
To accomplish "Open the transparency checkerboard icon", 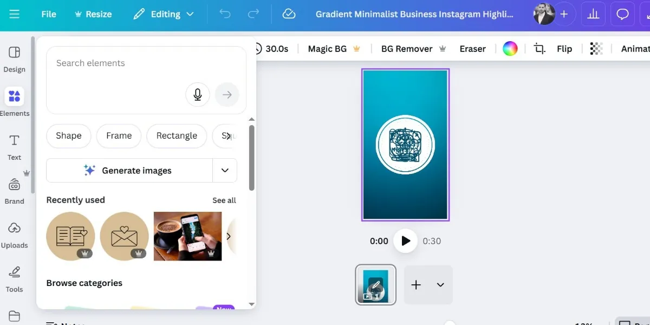I will [x=596, y=49].
